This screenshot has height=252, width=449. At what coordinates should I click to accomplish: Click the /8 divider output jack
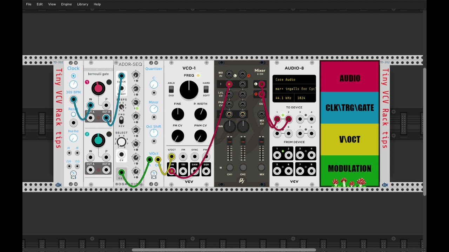[77, 153]
